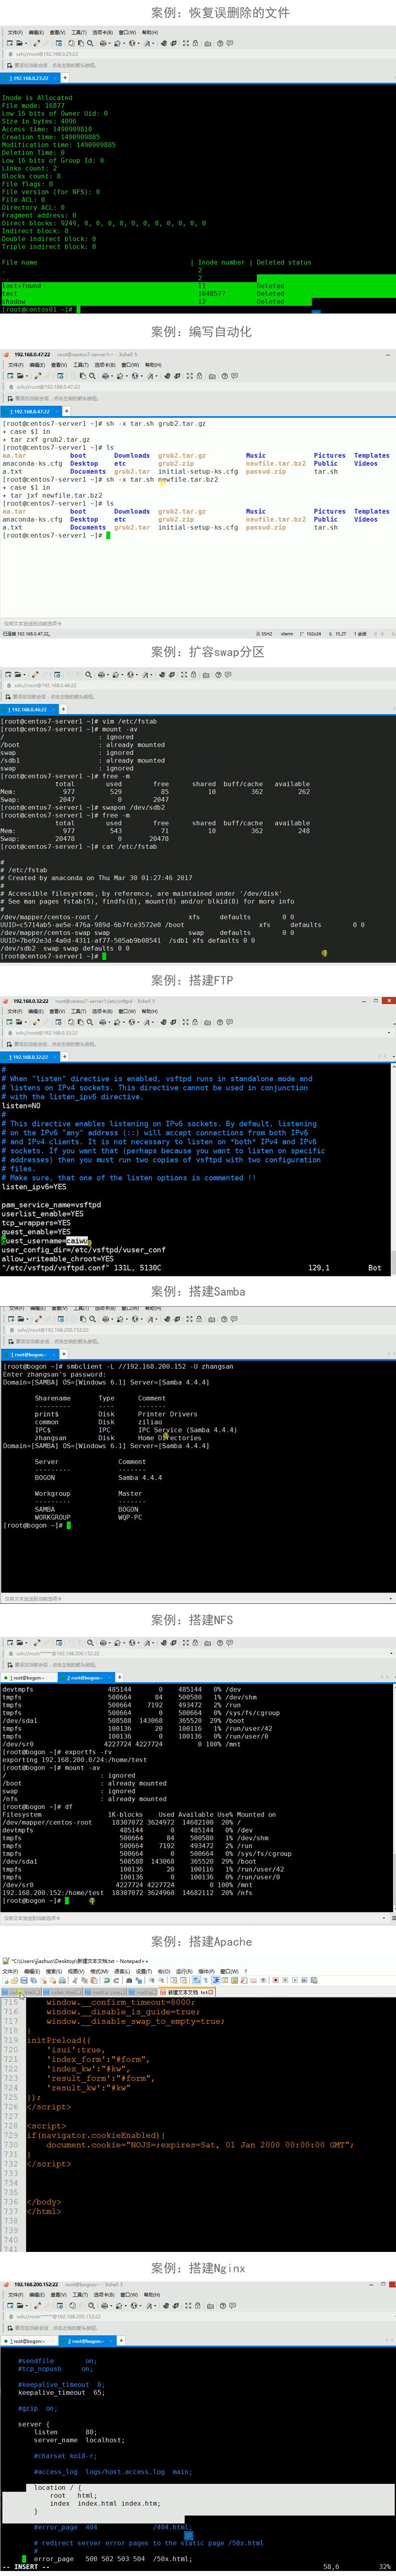Click vim status '129,1 Bot'
The height and width of the screenshot is (2576, 396).
point(344,1267)
